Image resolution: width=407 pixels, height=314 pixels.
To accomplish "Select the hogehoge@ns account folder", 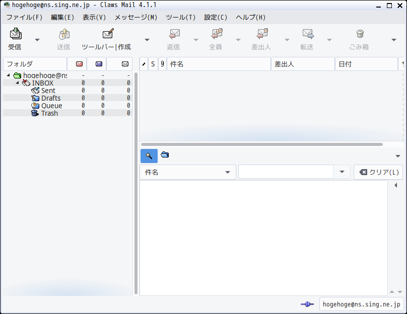I will [x=45, y=75].
